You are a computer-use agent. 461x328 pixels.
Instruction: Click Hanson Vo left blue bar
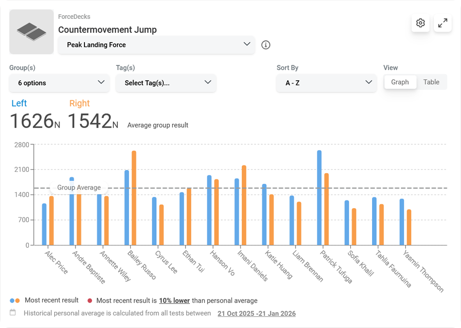point(209,210)
